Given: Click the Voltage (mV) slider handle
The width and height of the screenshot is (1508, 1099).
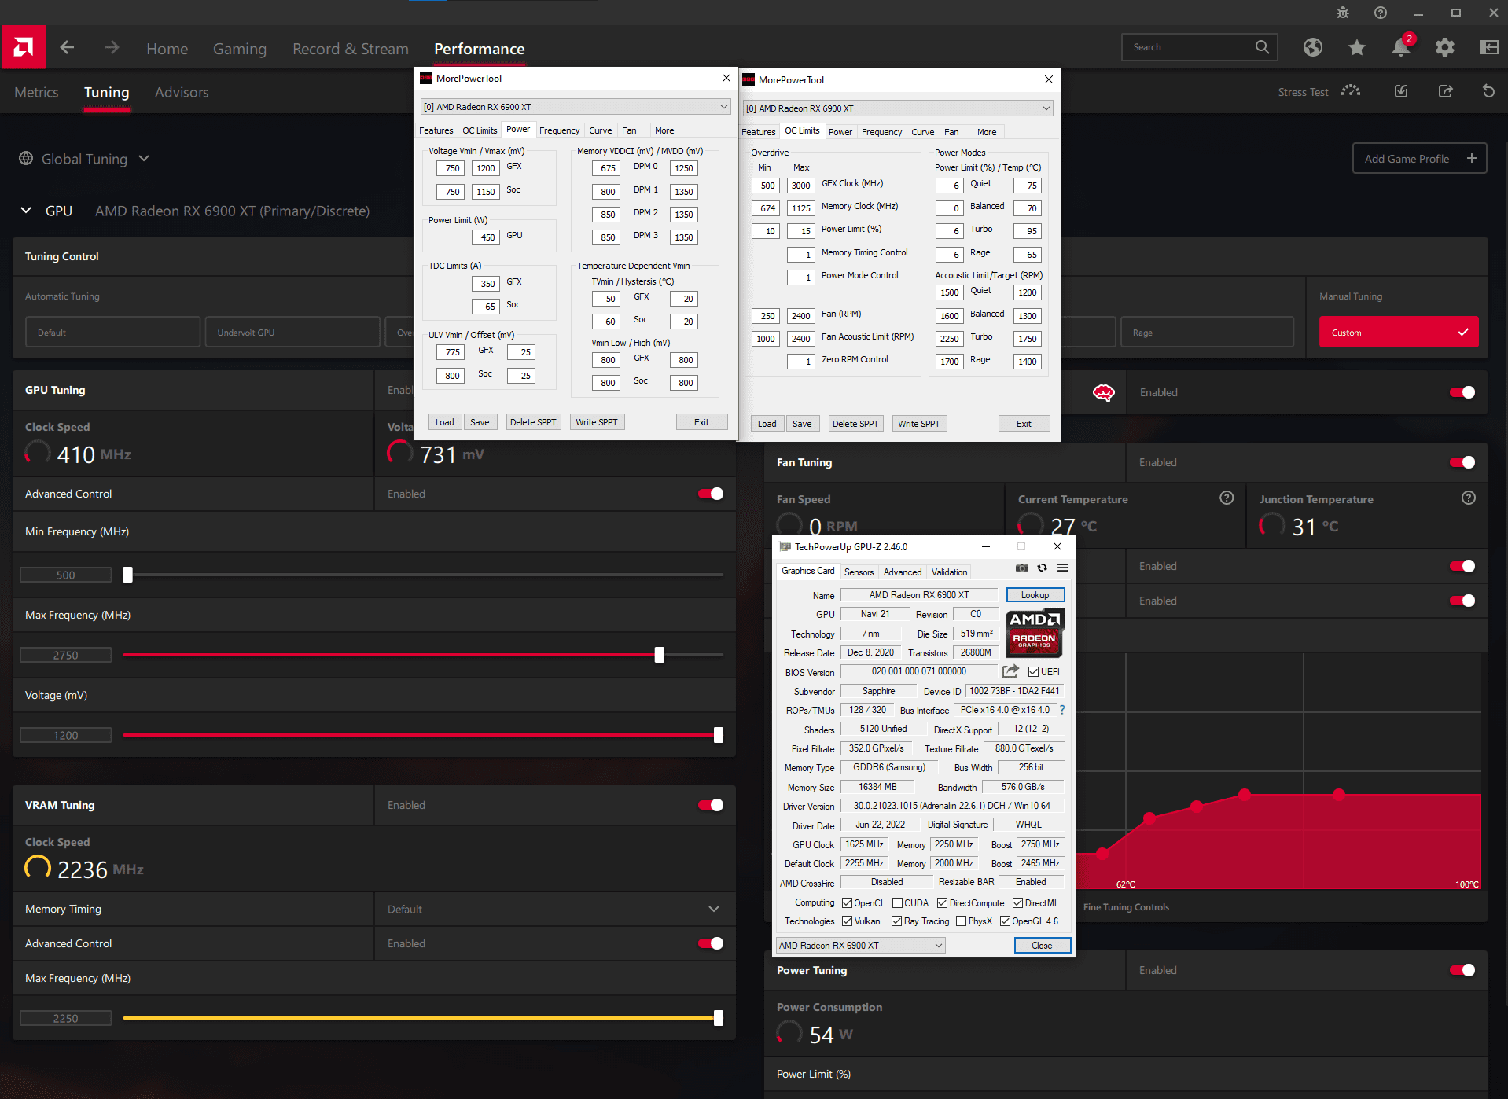Looking at the screenshot, I should pos(718,735).
